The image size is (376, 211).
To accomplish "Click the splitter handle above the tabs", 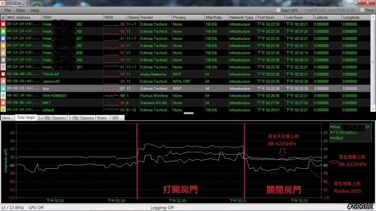I will [x=189, y=113].
